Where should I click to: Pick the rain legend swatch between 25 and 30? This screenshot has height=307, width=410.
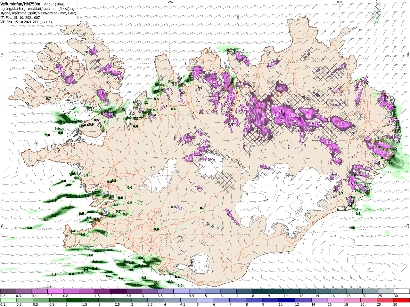click(x=385, y=300)
